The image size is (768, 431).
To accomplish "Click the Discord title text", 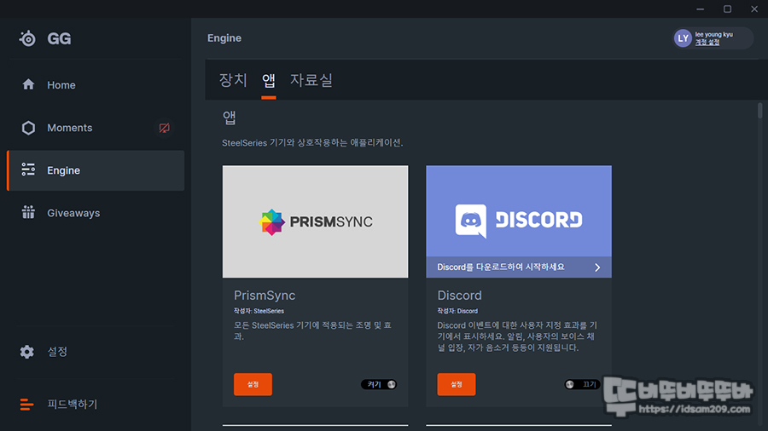I will coord(459,296).
